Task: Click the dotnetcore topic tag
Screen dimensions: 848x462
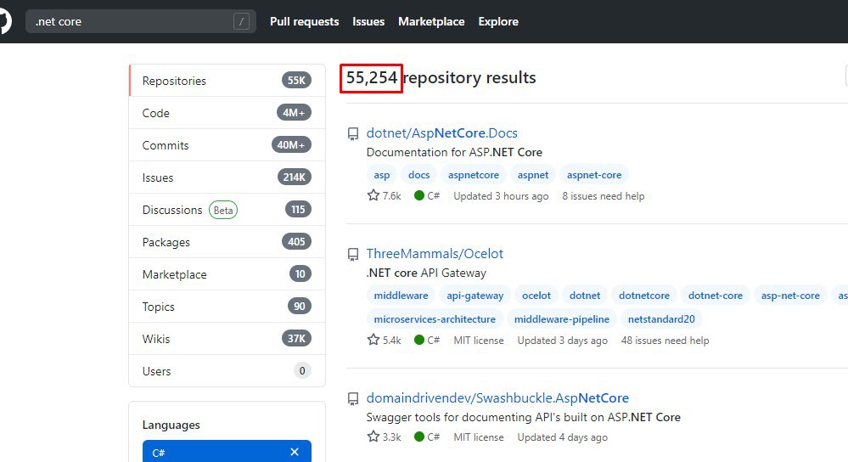Action: tap(644, 296)
